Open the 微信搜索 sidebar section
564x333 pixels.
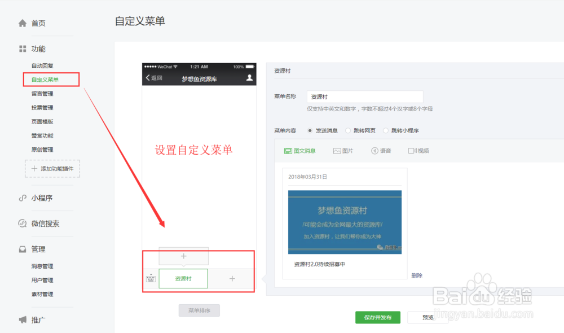click(x=46, y=224)
